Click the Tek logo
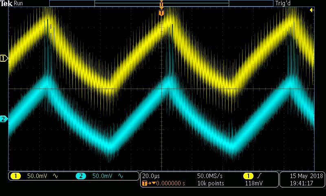The width and height of the screenshot is (326, 196). click(6, 3)
